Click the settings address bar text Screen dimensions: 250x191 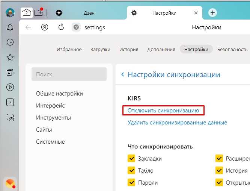[95, 27]
